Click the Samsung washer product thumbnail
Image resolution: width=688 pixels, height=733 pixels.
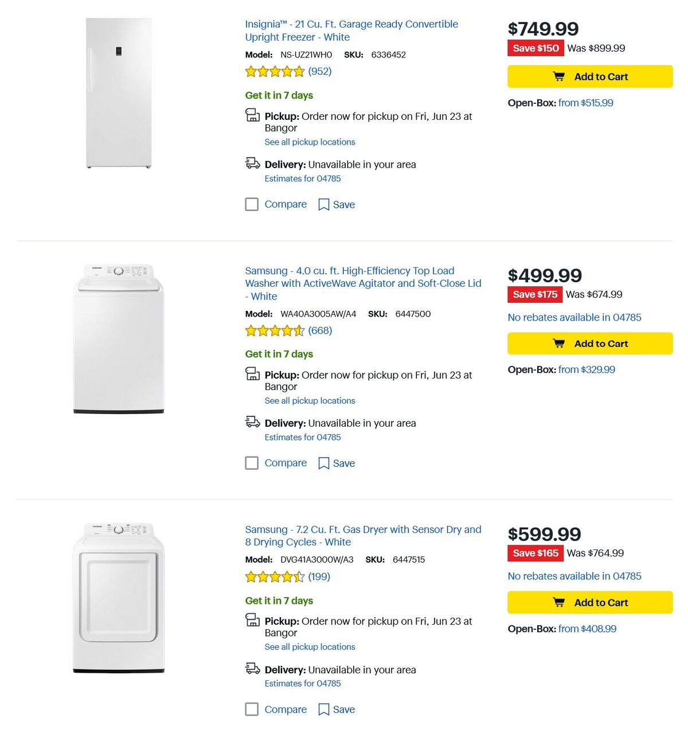pos(116,338)
